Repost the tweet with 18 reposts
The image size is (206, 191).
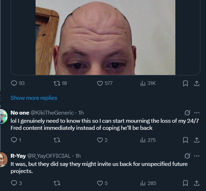[60, 83]
